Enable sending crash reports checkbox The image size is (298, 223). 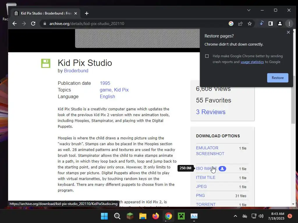207,56
